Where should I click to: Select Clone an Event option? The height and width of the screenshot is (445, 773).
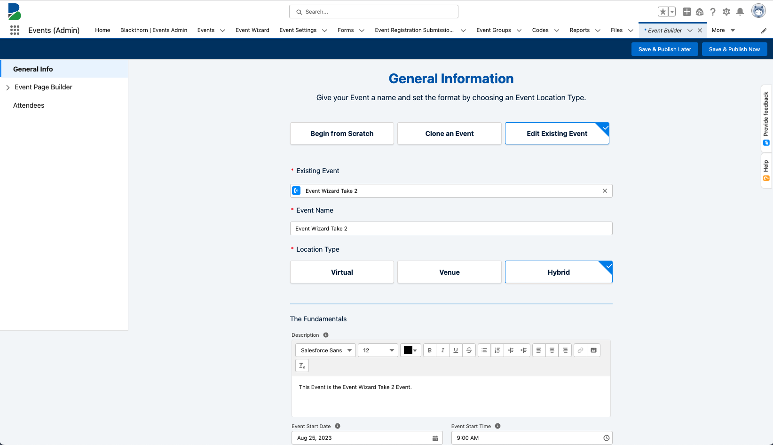(450, 134)
